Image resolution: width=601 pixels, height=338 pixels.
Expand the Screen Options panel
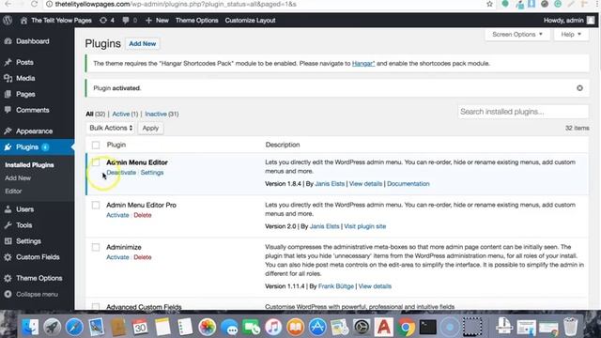(x=517, y=35)
